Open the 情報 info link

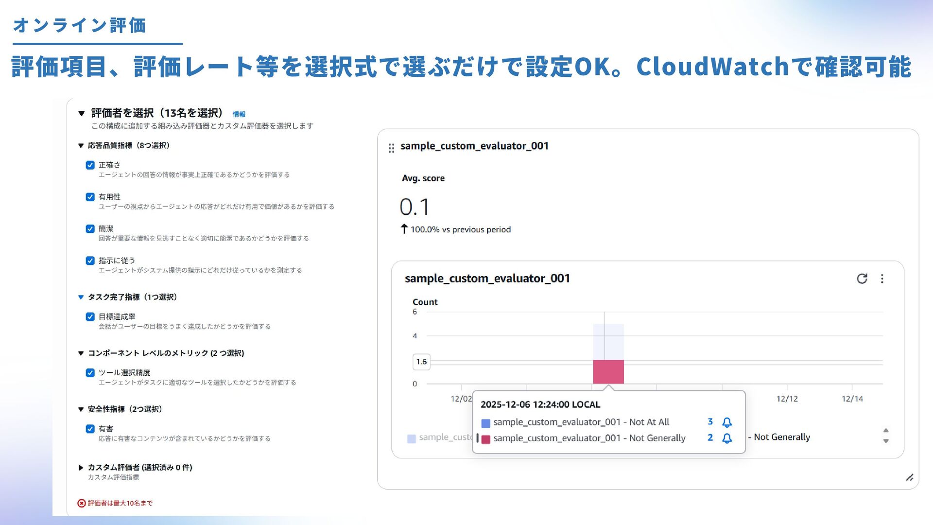pos(239,114)
